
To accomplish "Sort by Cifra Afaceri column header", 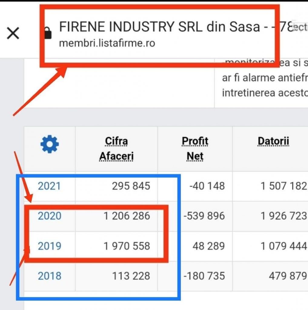I will click(x=116, y=149).
